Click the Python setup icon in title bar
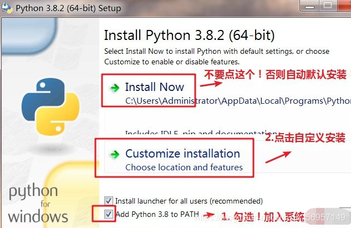This screenshot has width=351, height=228. point(7,8)
